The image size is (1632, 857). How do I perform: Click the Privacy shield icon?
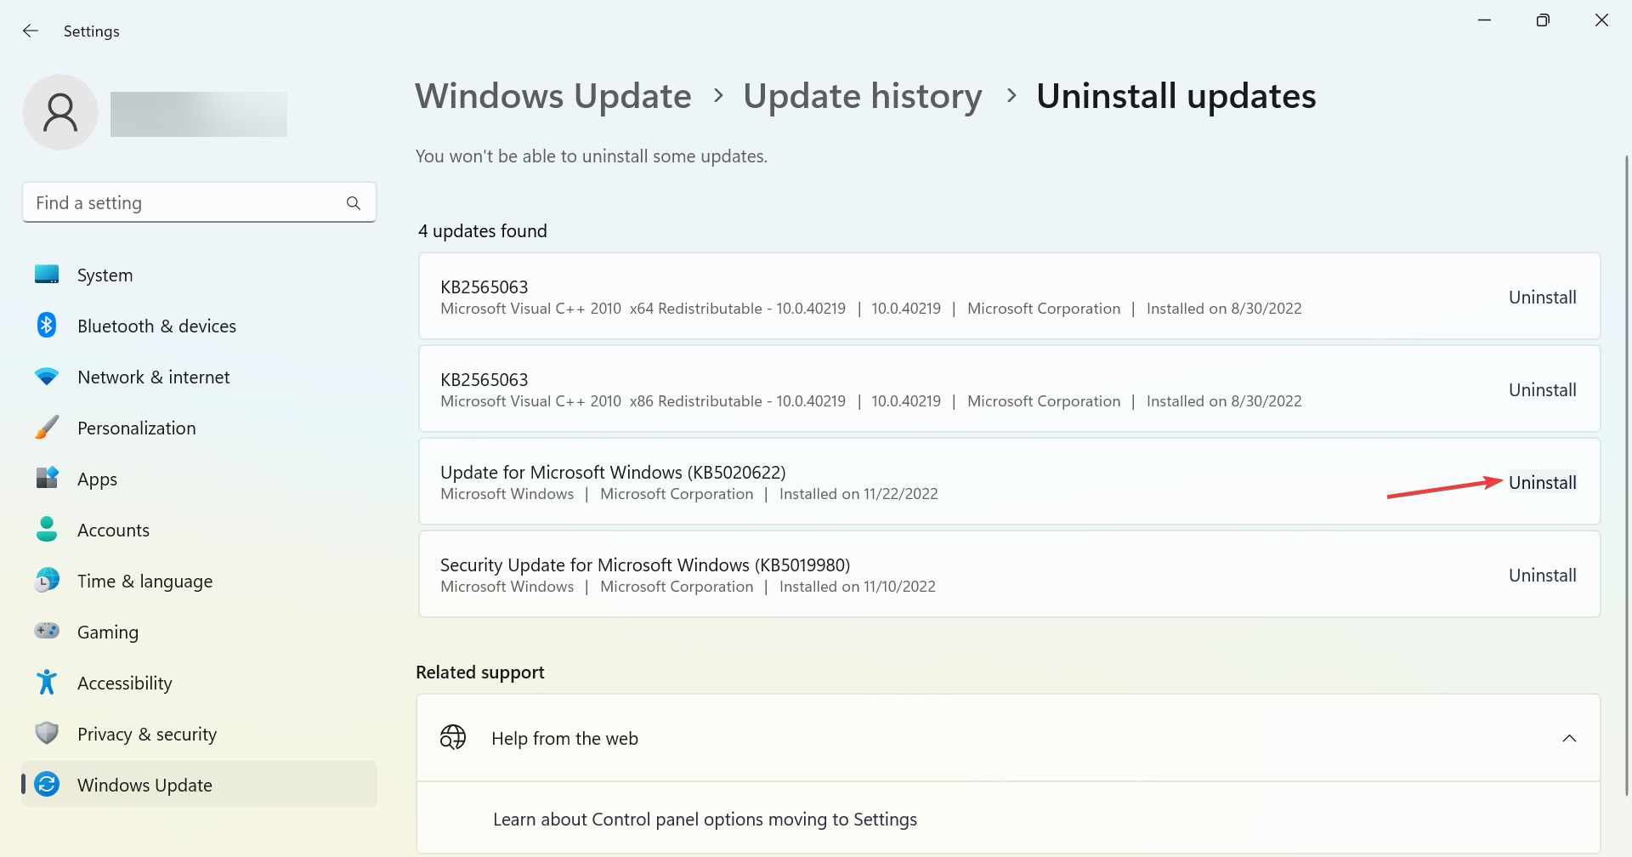coord(47,733)
